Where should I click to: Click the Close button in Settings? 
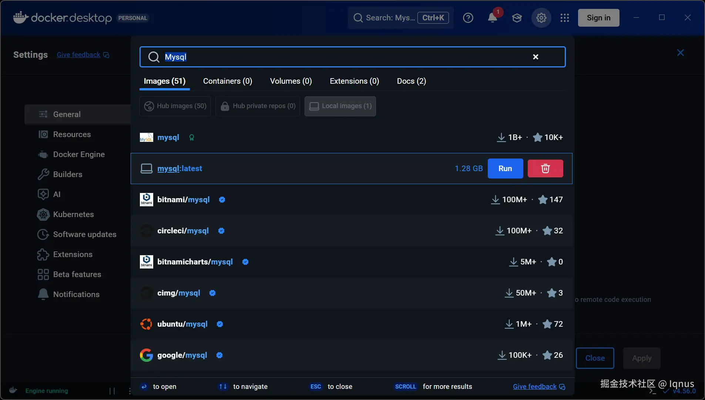pyautogui.click(x=595, y=358)
